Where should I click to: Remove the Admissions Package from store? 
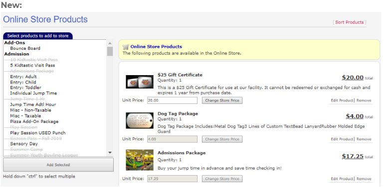click(x=364, y=179)
